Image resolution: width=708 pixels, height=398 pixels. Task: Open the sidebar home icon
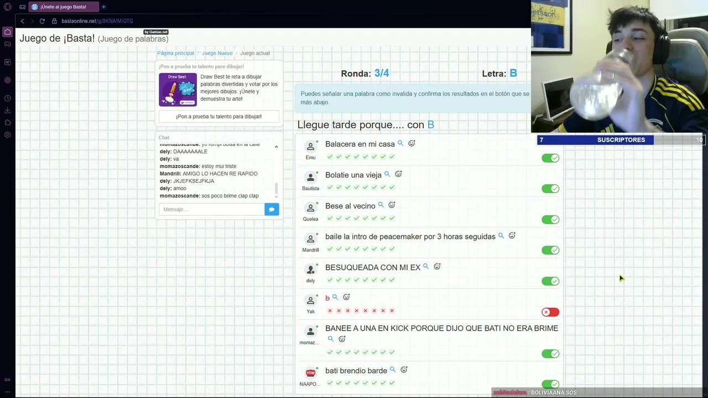7,32
